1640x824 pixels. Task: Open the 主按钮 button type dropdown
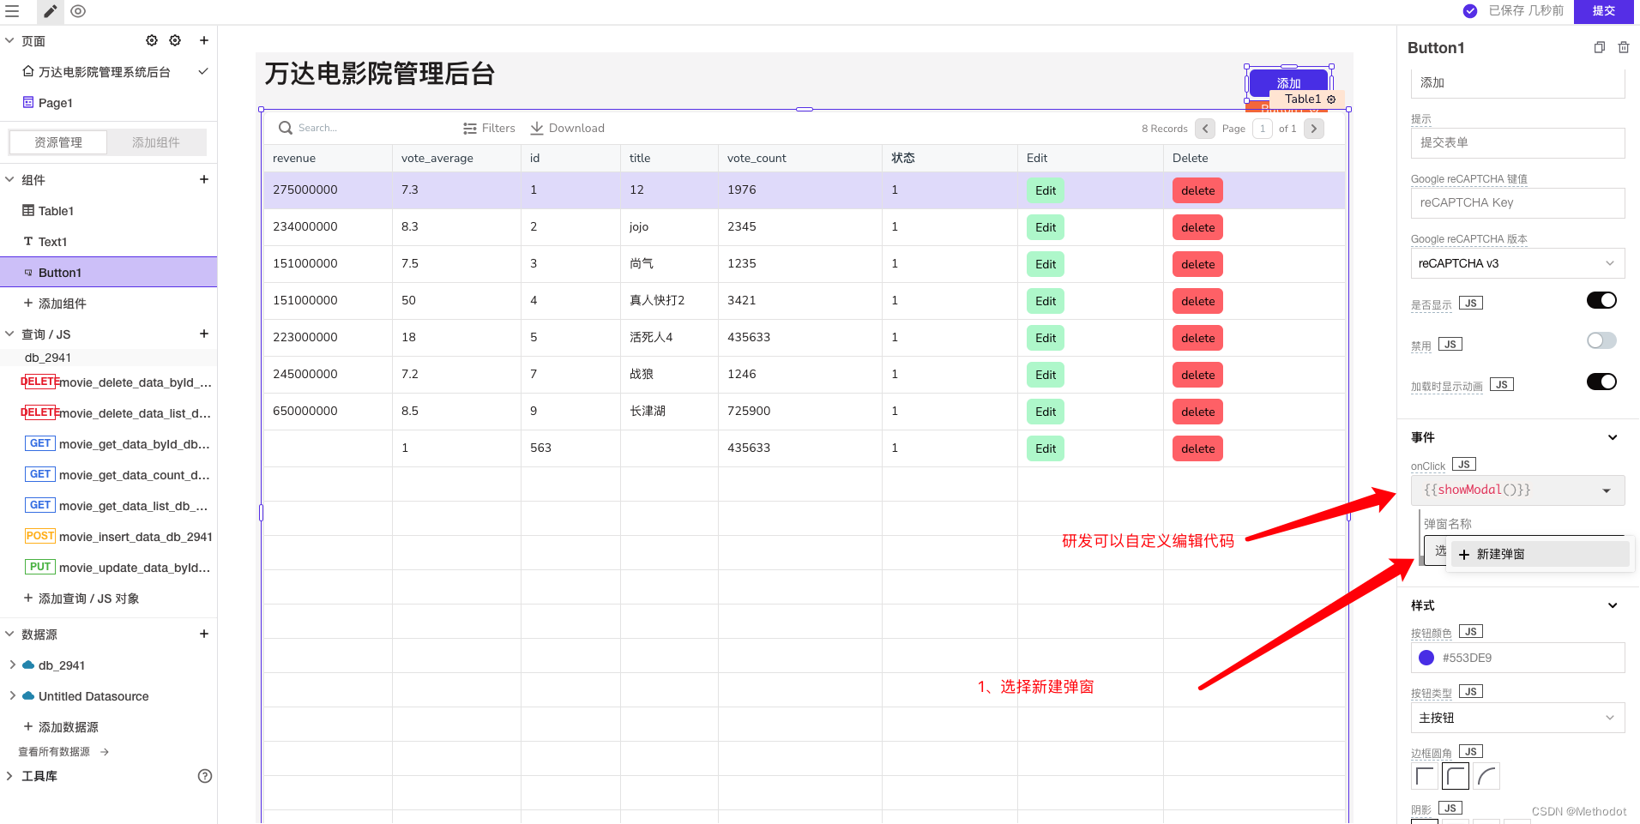coord(1518,718)
